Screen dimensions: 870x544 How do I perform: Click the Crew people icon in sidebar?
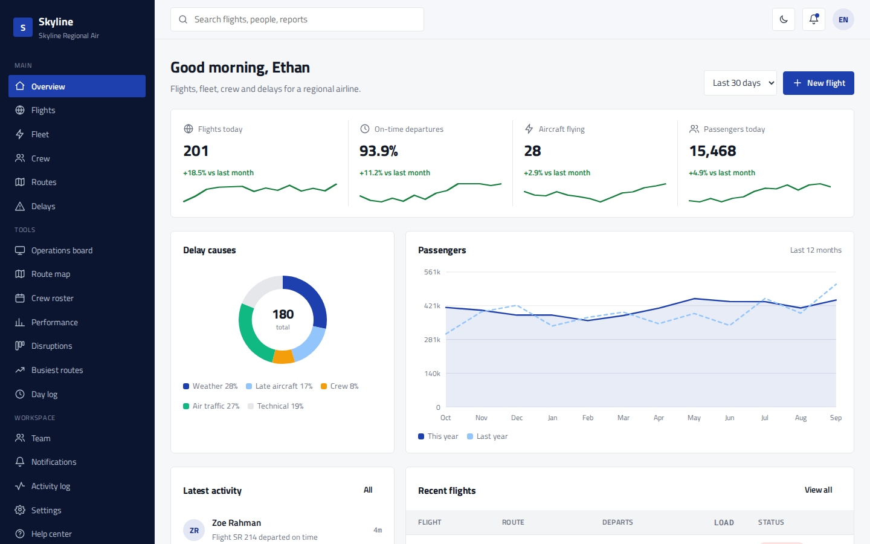point(20,158)
